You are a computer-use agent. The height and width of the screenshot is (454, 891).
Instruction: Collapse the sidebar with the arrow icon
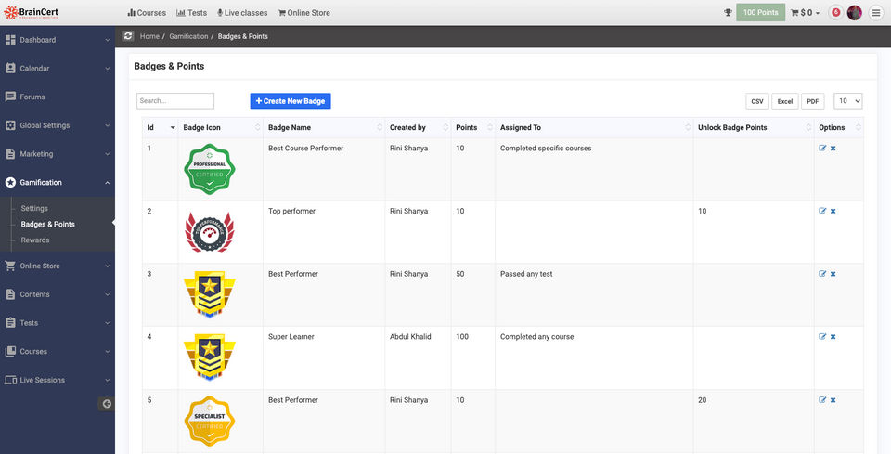tap(107, 403)
